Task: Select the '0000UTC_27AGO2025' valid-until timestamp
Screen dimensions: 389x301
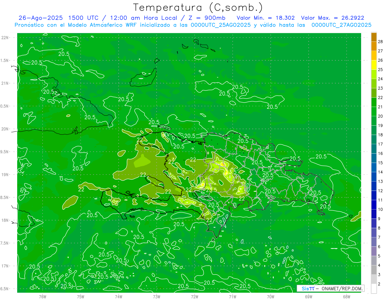Action: point(341,25)
